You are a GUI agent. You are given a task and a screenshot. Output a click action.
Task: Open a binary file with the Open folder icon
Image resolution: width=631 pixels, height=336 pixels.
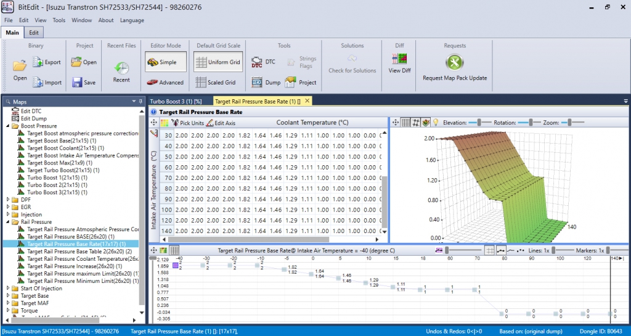tap(19, 65)
